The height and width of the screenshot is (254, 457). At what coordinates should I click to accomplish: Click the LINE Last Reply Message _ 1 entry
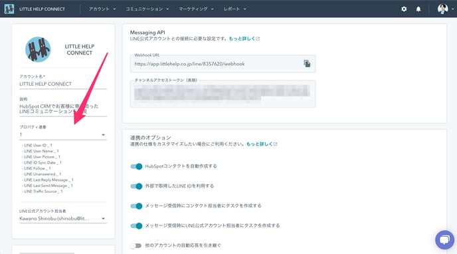tap(48, 180)
